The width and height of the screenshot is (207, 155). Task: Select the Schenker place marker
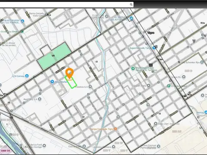click(202, 62)
